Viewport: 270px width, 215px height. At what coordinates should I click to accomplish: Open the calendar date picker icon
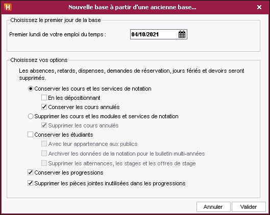tap(182, 34)
